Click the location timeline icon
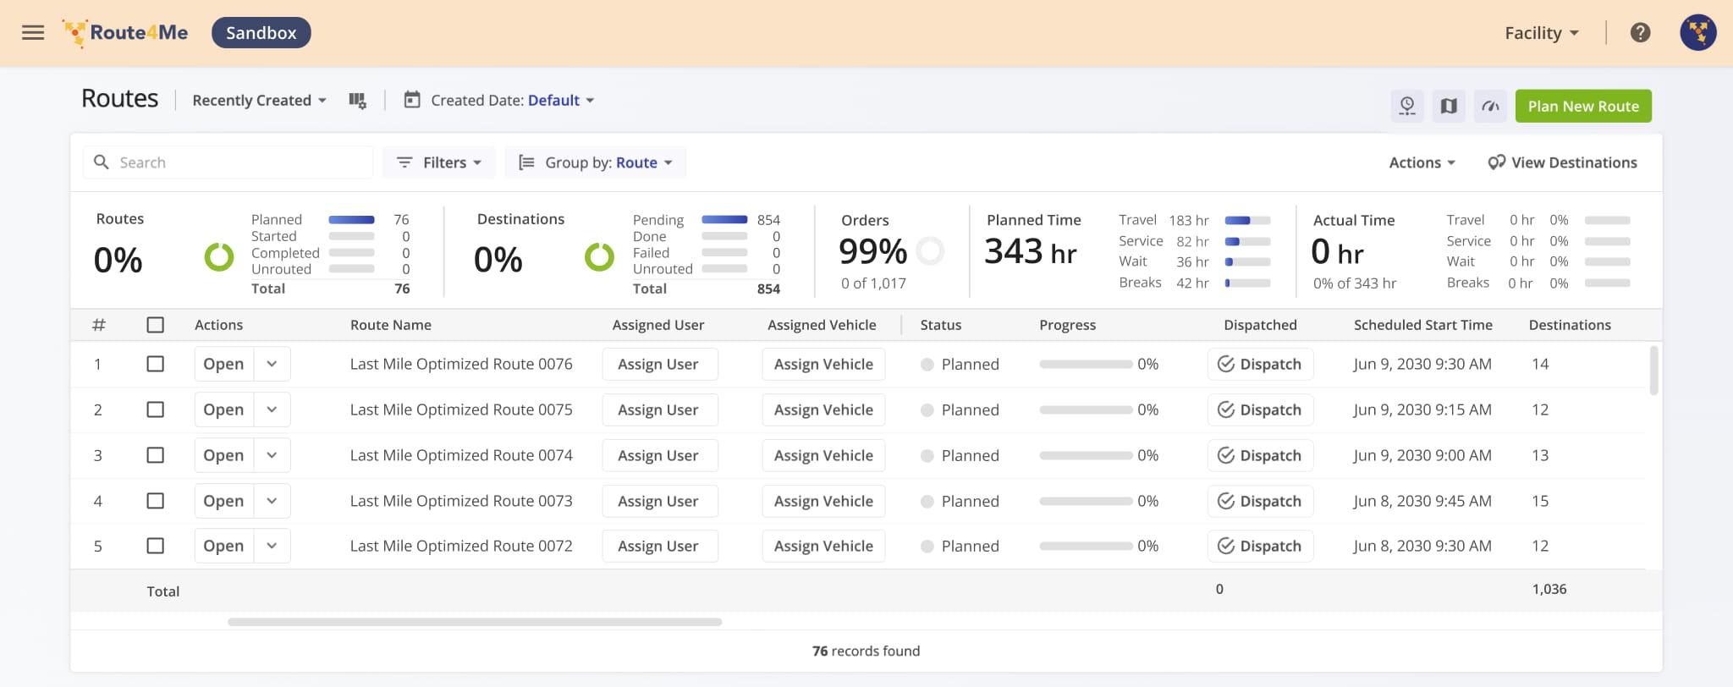The height and width of the screenshot is (687, 1733). tap(1406, 106)
